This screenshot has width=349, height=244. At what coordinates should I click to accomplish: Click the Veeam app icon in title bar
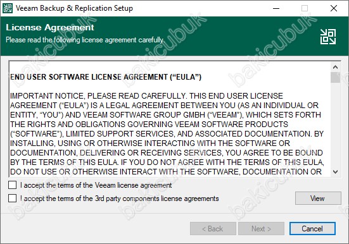[8, 8]
